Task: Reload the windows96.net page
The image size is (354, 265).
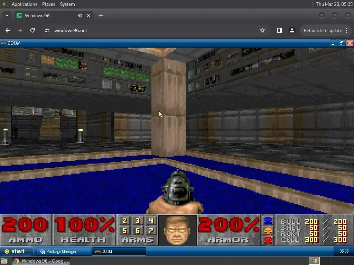Action: click(x=32, y=30)
